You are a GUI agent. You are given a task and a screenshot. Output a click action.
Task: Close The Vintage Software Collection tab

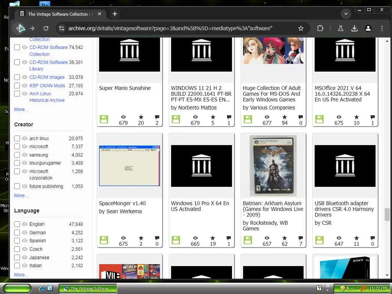pos(100,14)
